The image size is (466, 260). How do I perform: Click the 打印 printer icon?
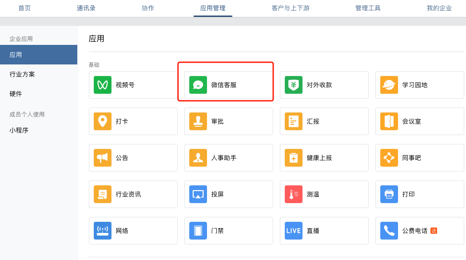389,194
